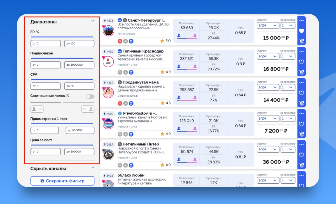Favorite Нетипичный Питер with heart icon
The width and height of the screenshot is (336, 204).
(301, 155)
